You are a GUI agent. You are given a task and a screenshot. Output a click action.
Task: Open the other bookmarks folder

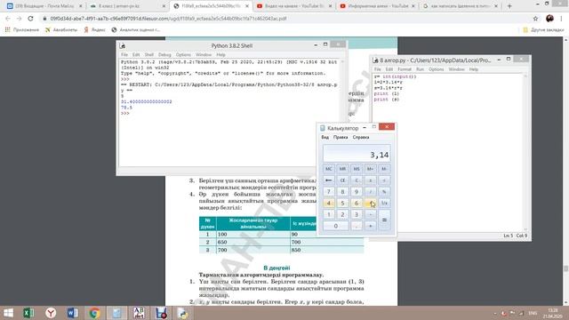[543, 29]
